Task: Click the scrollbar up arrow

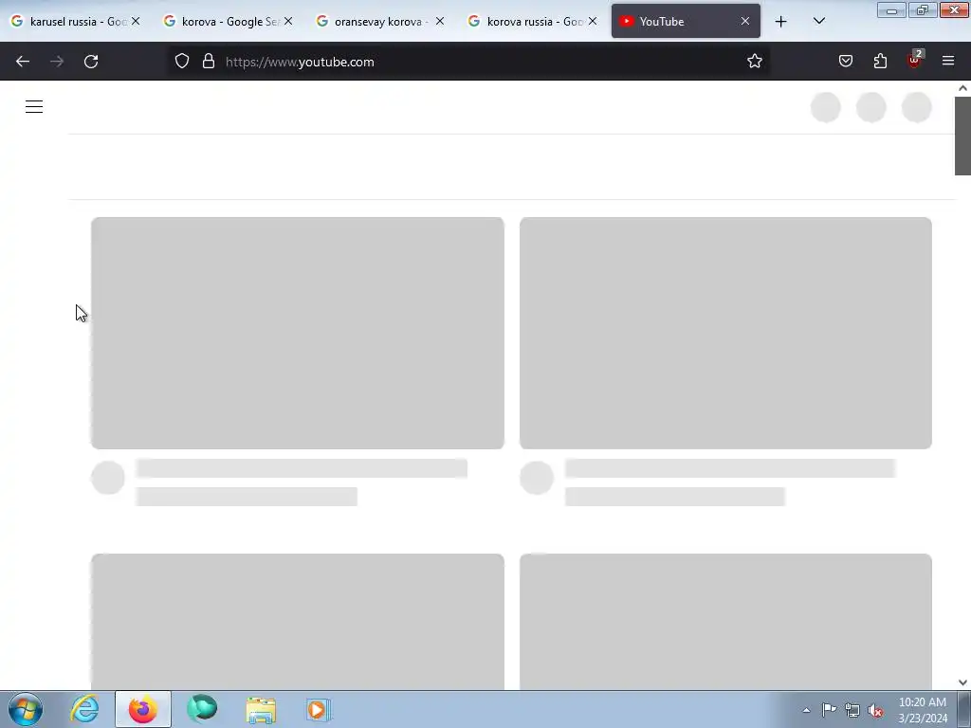Action: pos(962,88)
